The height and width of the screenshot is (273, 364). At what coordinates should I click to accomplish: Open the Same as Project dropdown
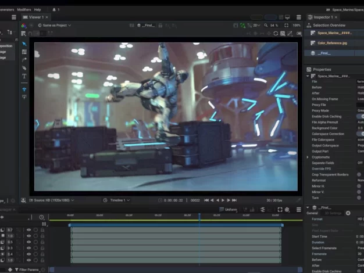(54, 26)
